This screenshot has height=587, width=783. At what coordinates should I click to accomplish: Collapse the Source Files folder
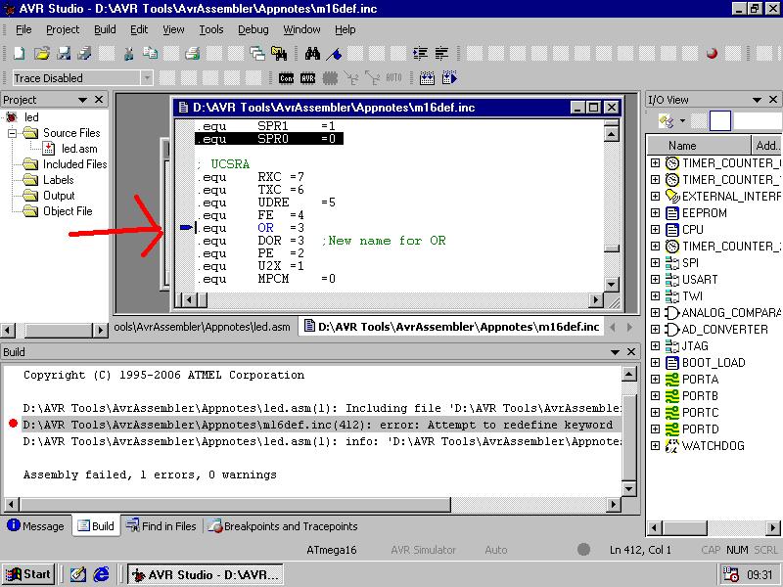[13, 133]
